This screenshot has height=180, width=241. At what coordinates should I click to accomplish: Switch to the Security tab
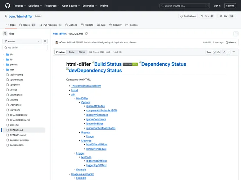tap(116, 25)
